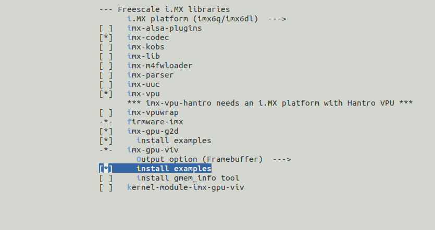Toggle imx-m4fwloader selection box
This screenshot has width=435, height=230.
(106, 66)
